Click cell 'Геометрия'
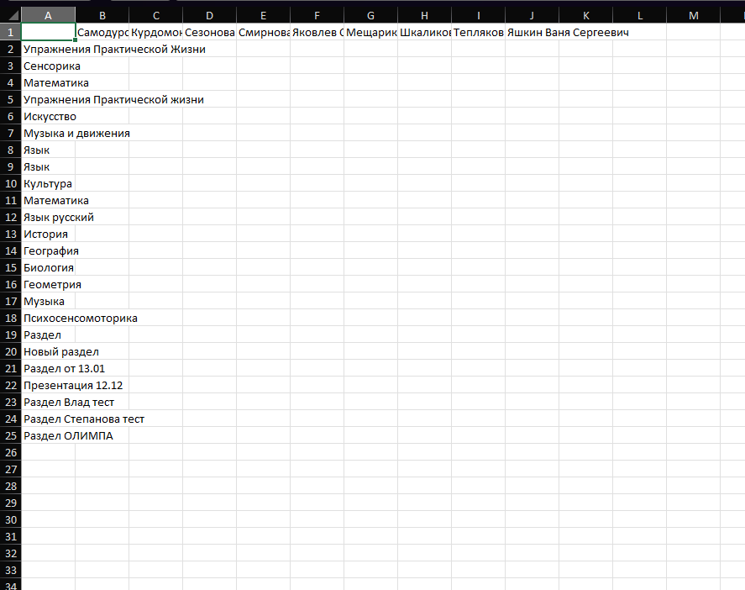Image resolution: width=745 pixels, height=590 pixels. tap(52, 284)
